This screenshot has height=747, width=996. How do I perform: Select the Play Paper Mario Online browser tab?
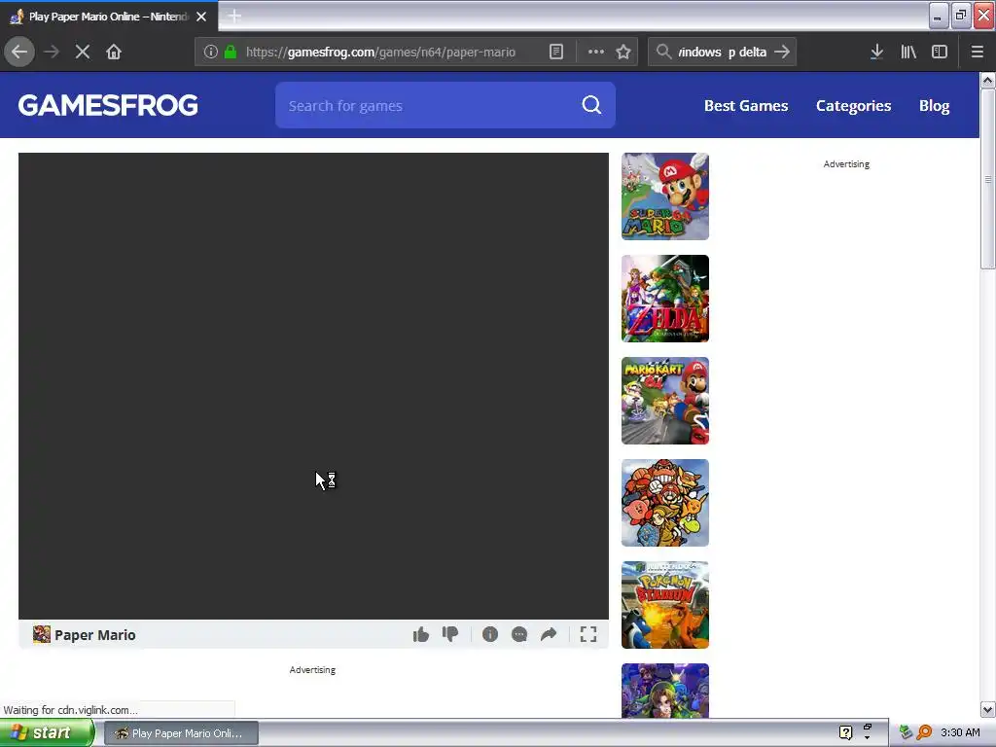[109, 17]
